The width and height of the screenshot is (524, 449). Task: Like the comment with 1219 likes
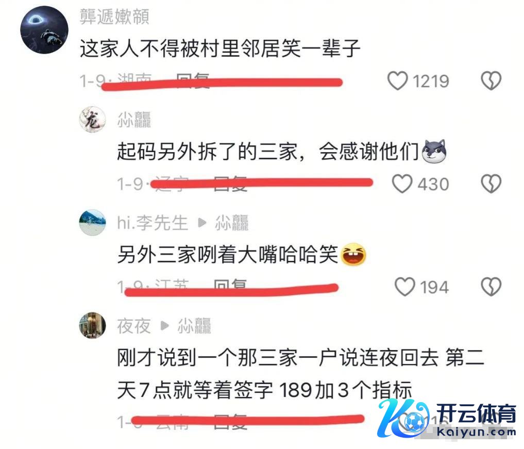click(397, 81)
